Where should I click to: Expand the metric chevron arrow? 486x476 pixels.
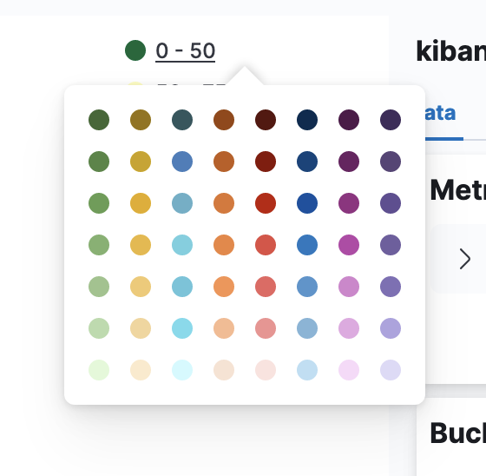tap(464, 259)
